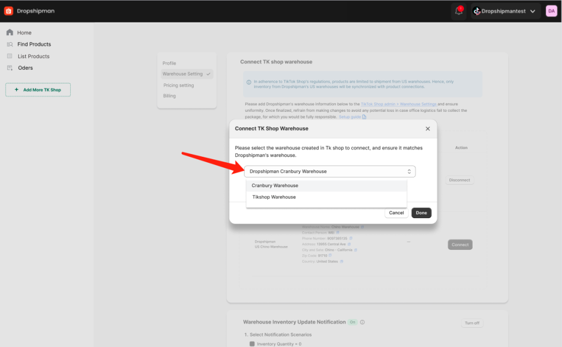The height and width of the screenshot is (347, 562).
Task: Go to the Pricing setting tab
Action: [178, 85]
